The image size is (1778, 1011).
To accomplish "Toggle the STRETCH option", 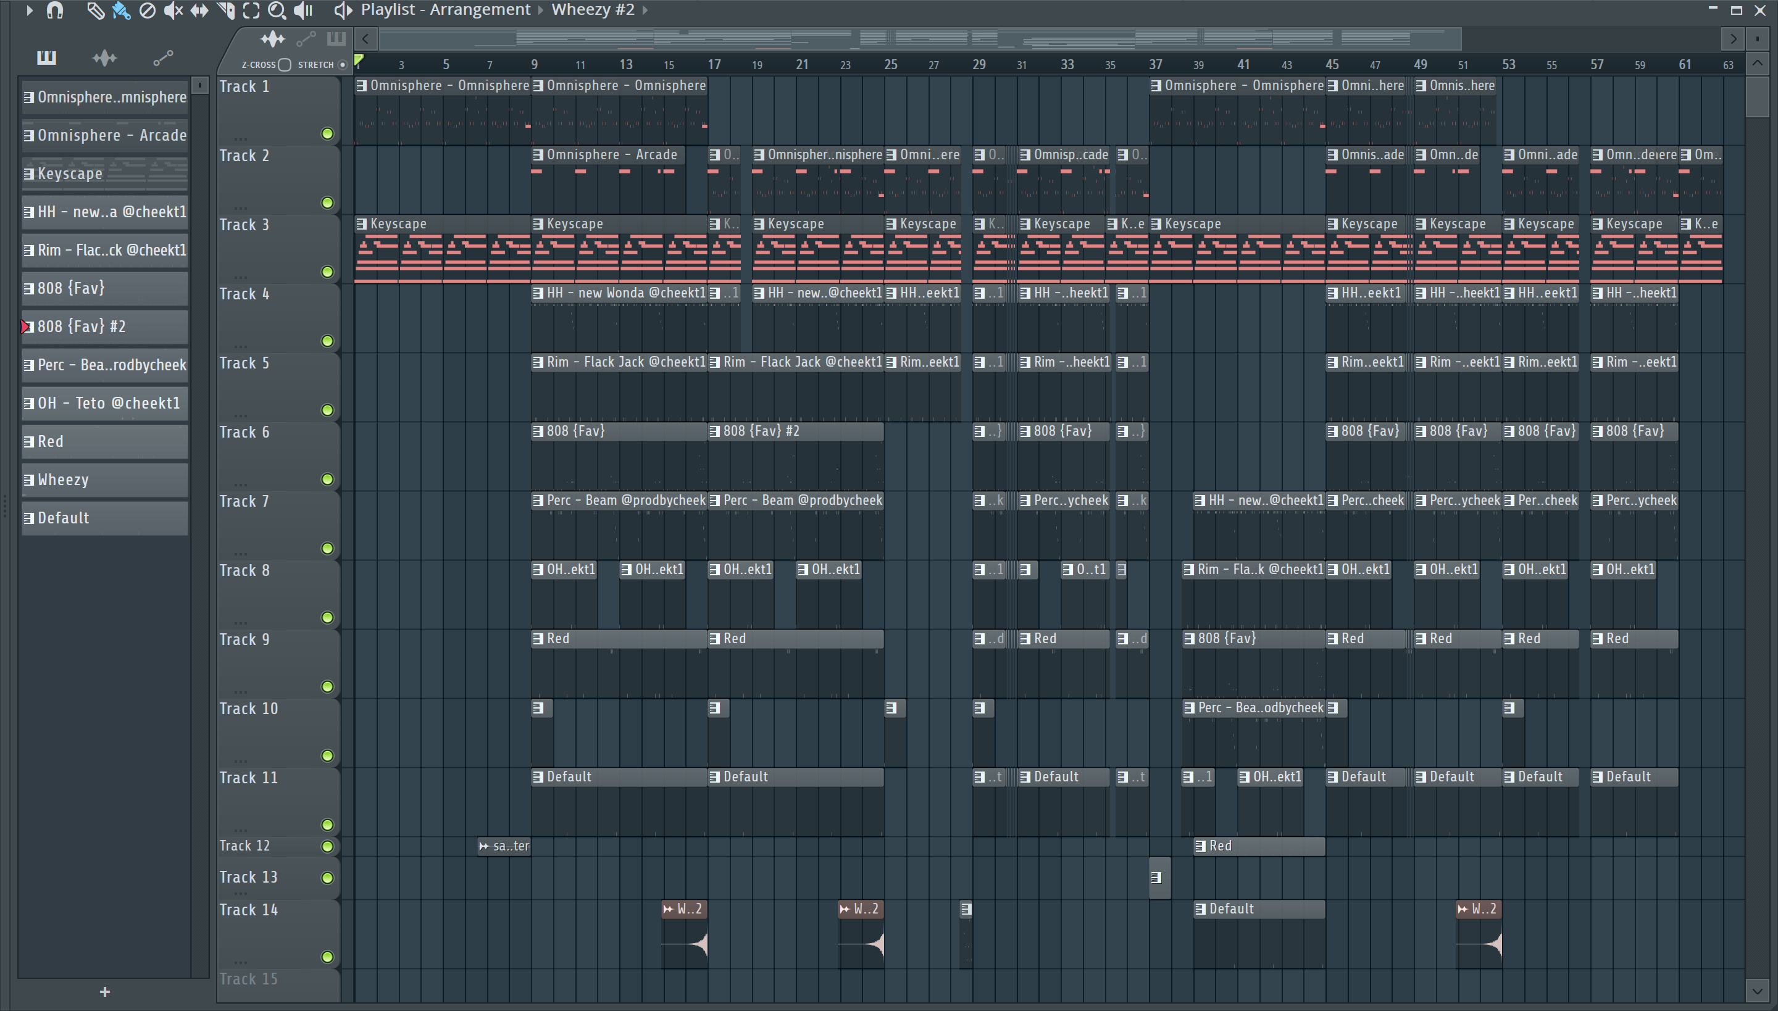I will pos(342,65).
